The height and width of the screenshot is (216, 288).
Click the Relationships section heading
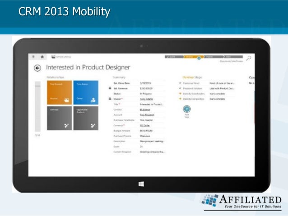coord(56,77)
